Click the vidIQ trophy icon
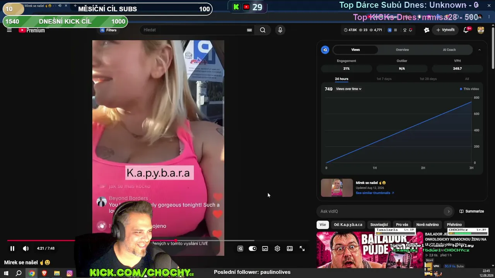 coord(405,30)
